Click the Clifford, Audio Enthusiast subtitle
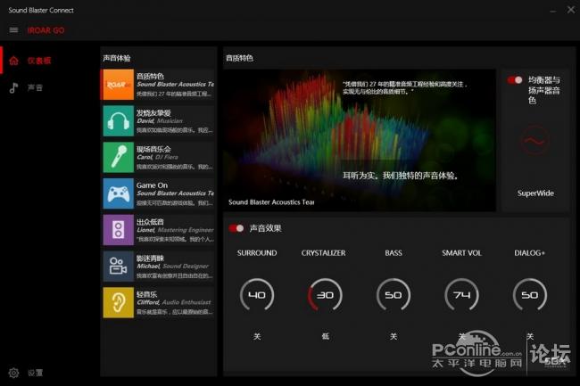Viewport: 580px width, 386px height. tap(174, 302)
